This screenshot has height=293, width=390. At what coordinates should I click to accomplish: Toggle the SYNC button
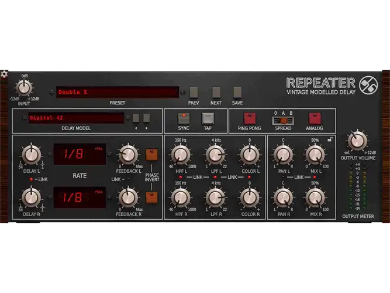184,118
